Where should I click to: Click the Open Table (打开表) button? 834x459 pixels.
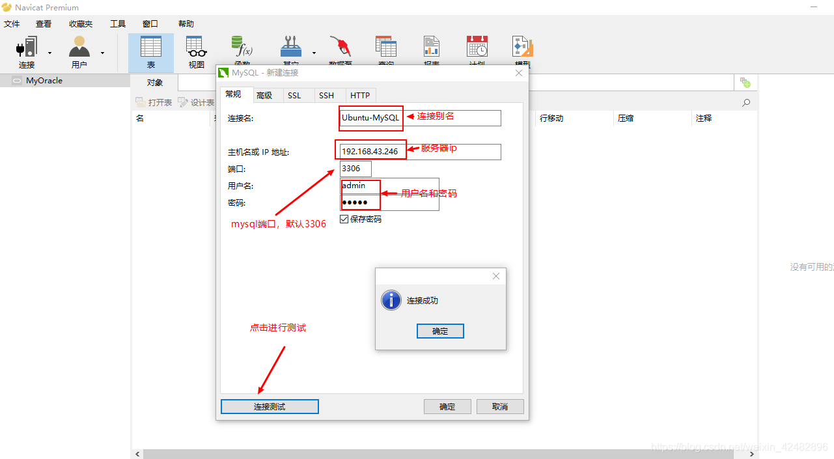coord(154,103)
